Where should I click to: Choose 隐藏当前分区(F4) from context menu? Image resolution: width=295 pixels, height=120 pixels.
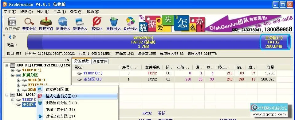coord(77,110)
